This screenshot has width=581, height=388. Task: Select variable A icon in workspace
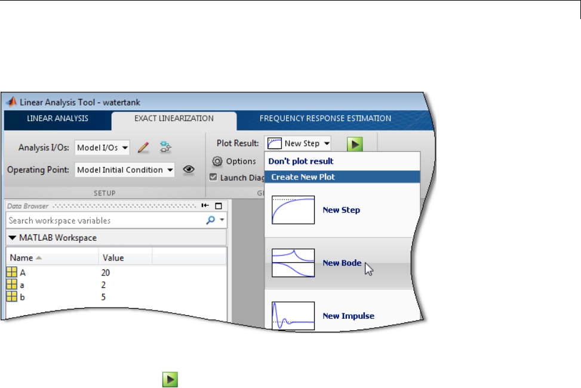pos(12,272)
